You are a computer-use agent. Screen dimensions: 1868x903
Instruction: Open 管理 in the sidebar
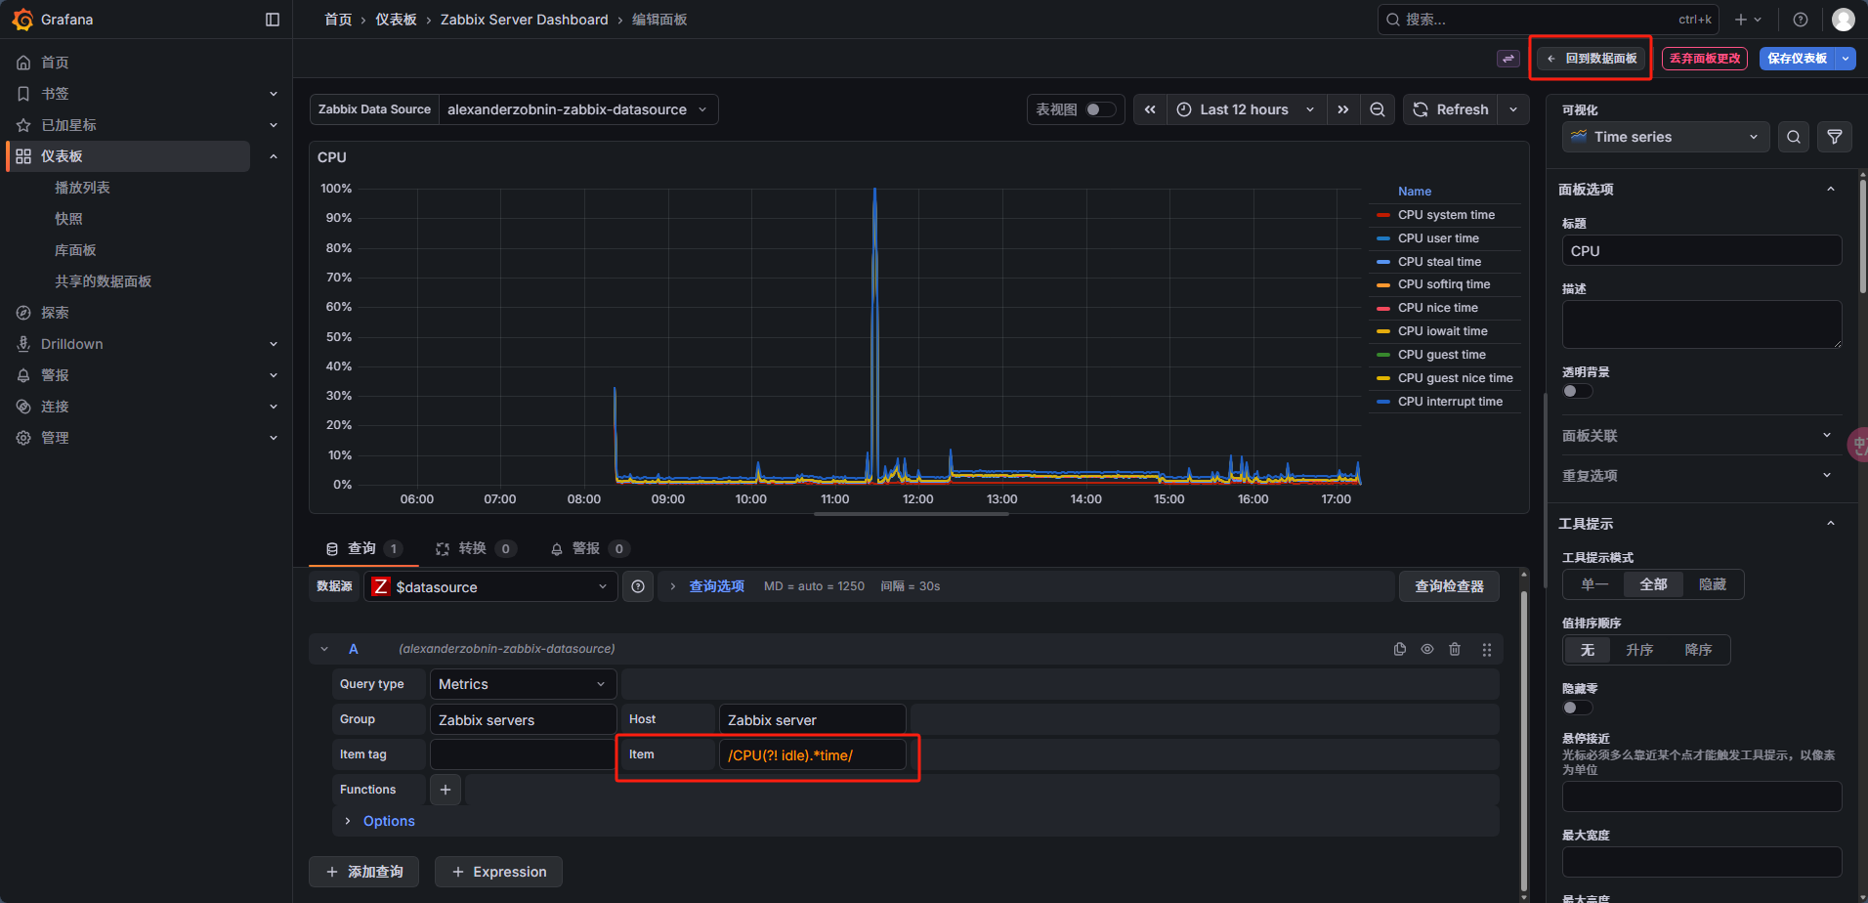(x=55, y=438)
